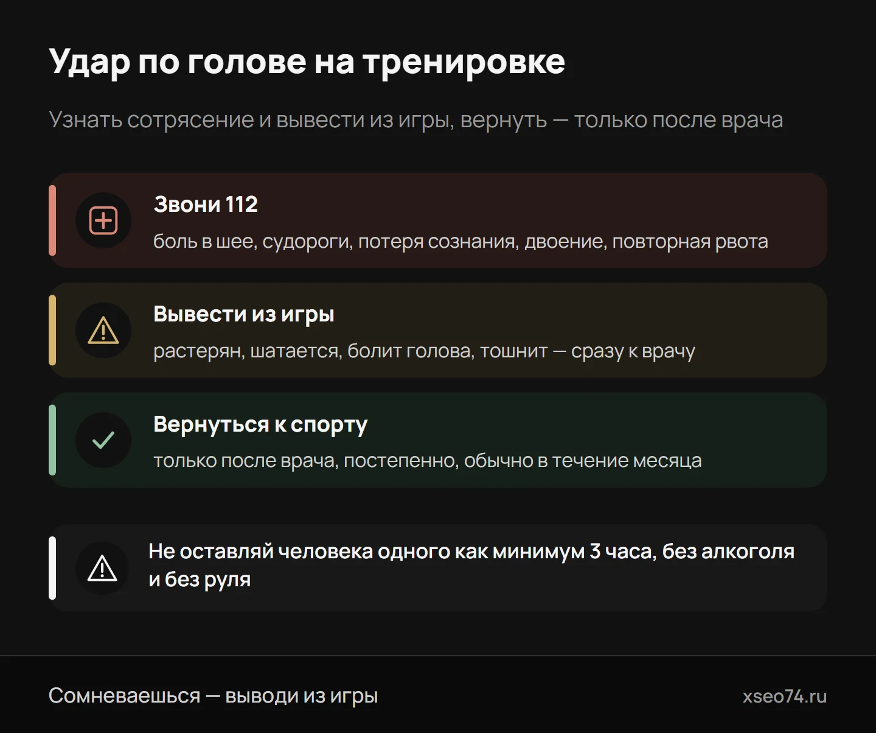
Task: Click the Звони 112 card title
Action: (206, 204)
